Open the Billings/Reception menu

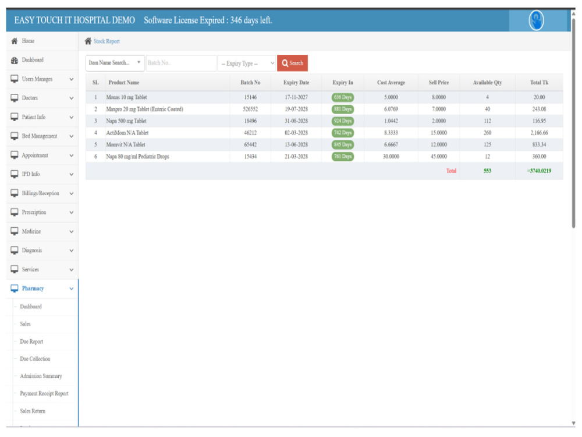click(x=42, y=193)
